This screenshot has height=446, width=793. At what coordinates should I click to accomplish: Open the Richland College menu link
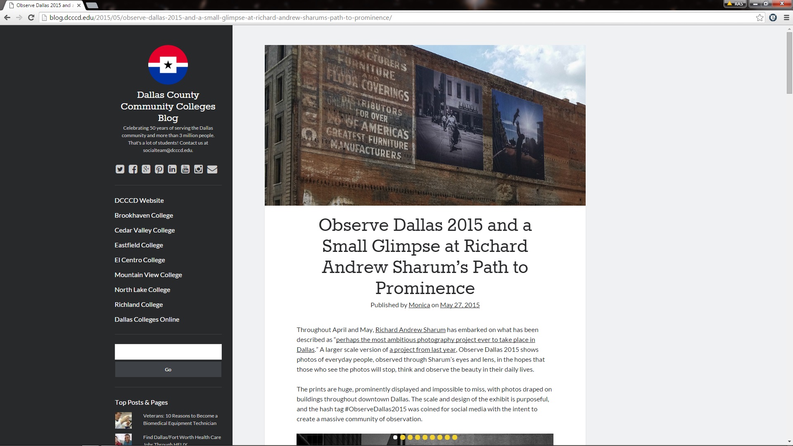pyautogui.click(x=139, y=304)
